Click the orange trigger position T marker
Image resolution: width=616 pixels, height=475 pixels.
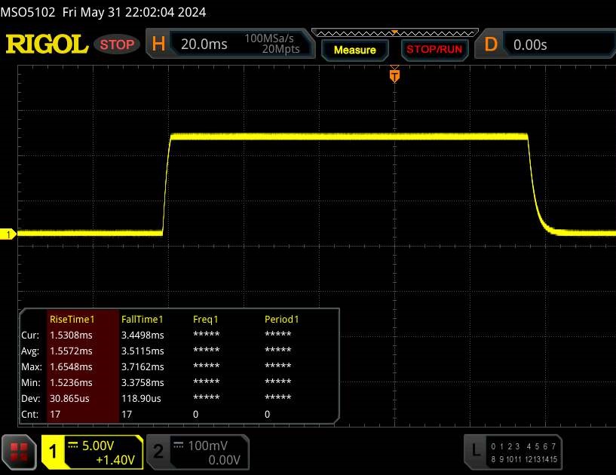pyautogui.click(x=394, y=75)
